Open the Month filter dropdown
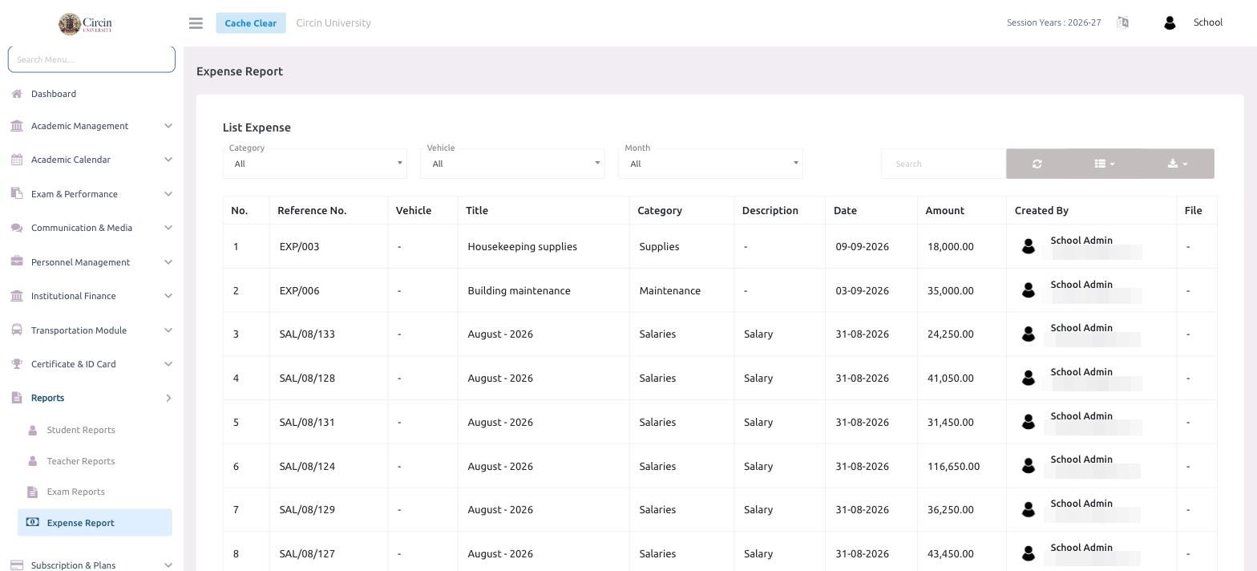 711,164
